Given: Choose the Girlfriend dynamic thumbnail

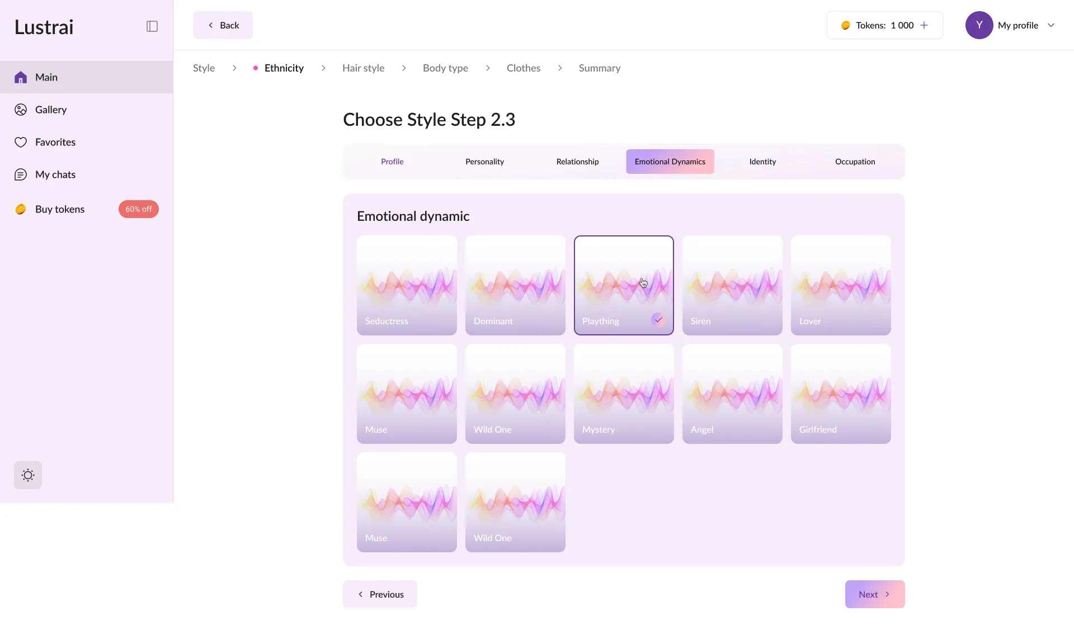Looking at the screenshot, I should point(841,394).
